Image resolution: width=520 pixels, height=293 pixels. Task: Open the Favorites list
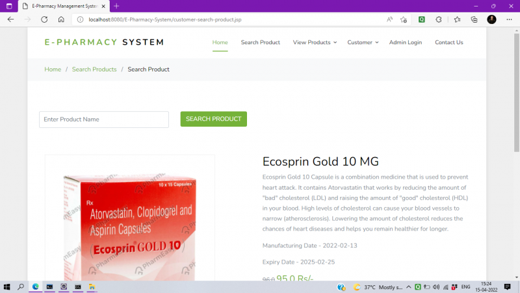(x=458, y=19)
